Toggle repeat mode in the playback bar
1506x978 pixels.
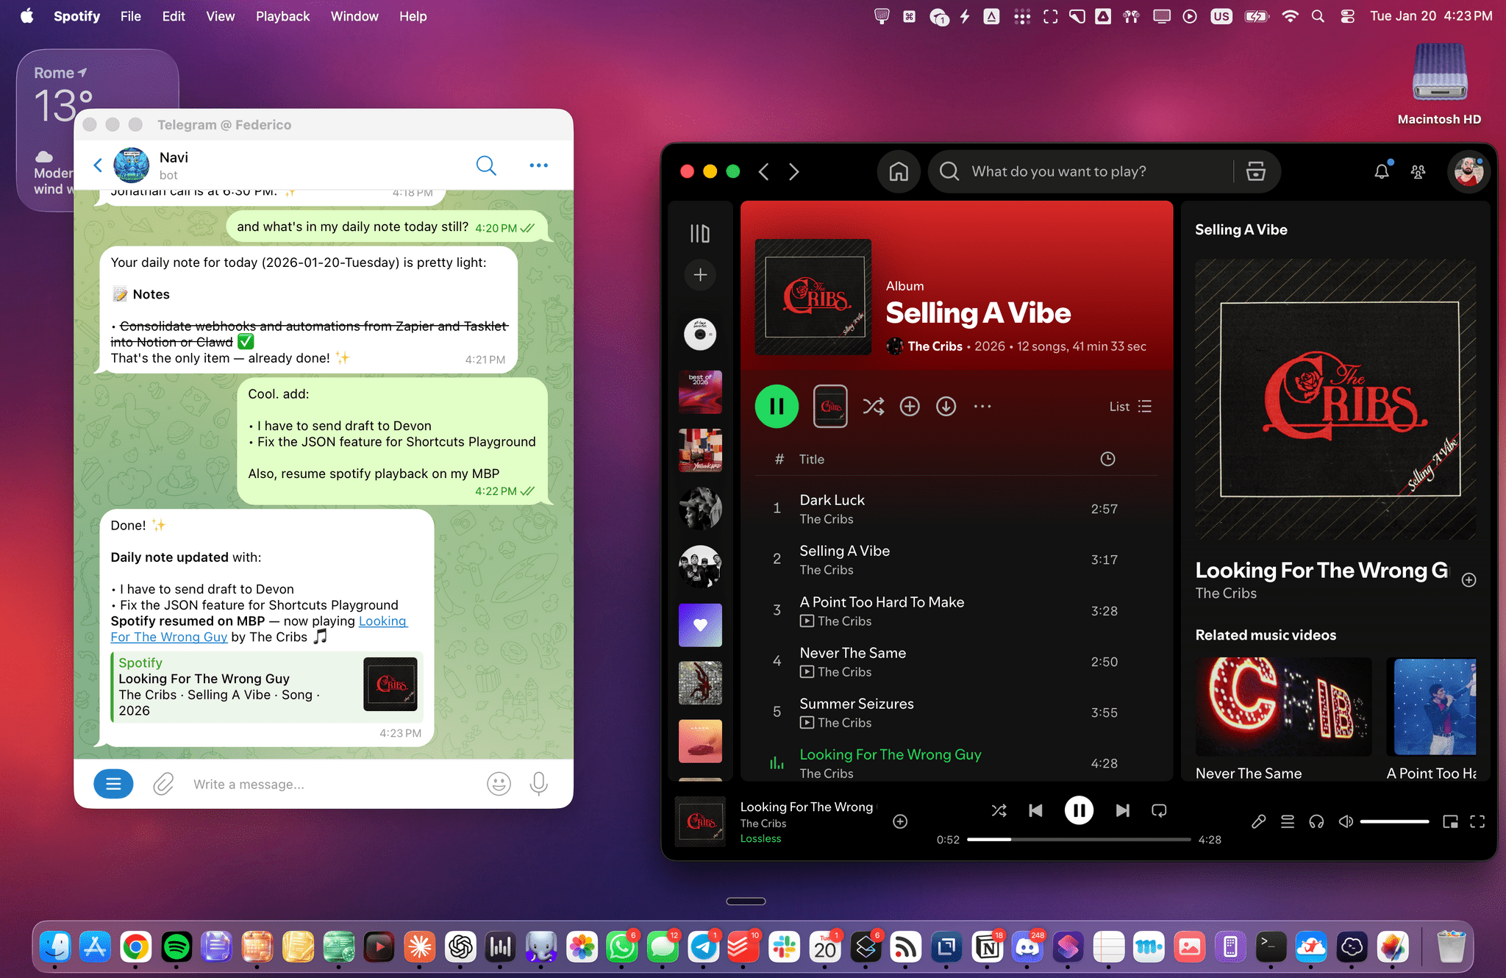[x=1158, y=810]
